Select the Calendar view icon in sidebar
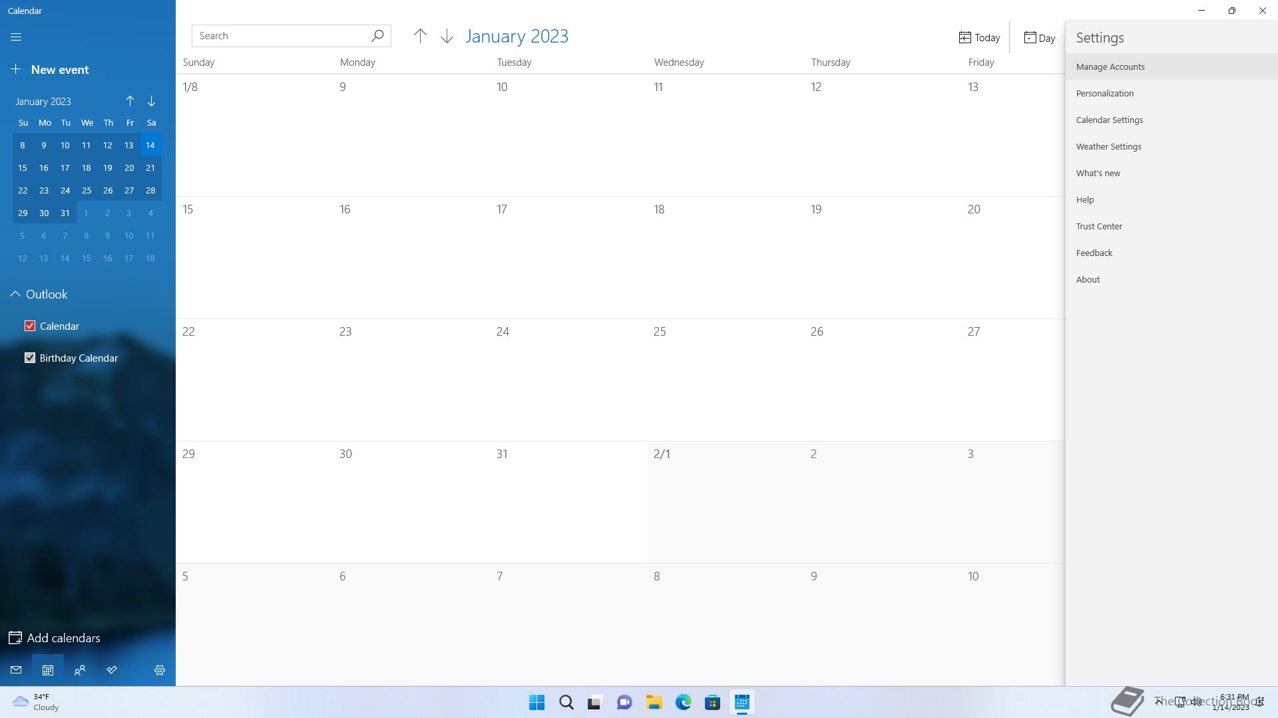 48,670
